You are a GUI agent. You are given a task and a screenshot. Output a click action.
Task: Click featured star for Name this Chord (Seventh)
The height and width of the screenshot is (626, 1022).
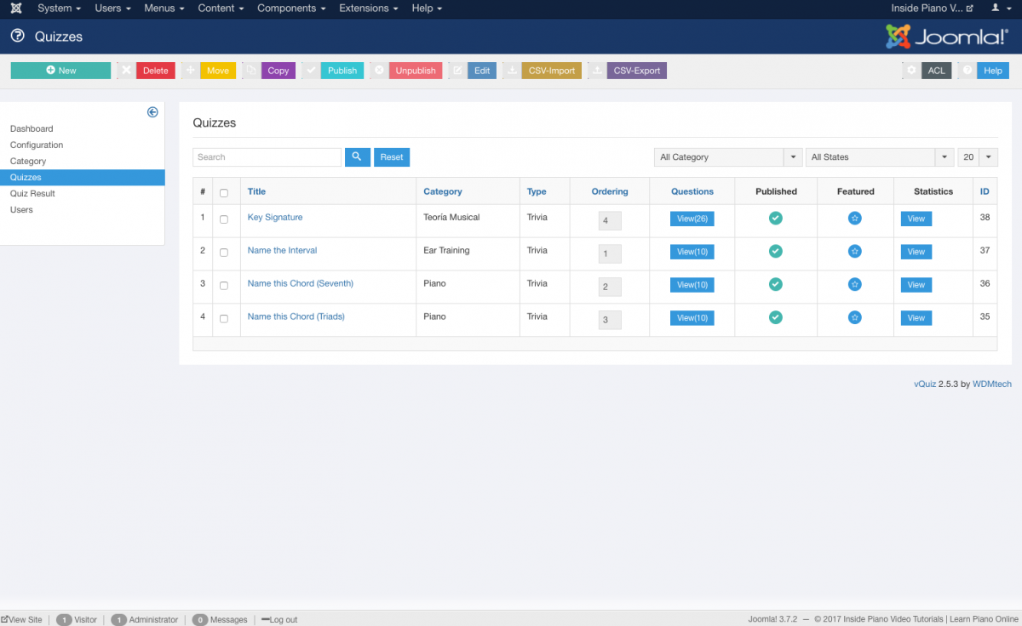[854, 285]
